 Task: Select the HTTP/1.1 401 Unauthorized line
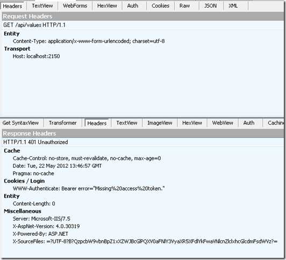click(x=35, y=142)
